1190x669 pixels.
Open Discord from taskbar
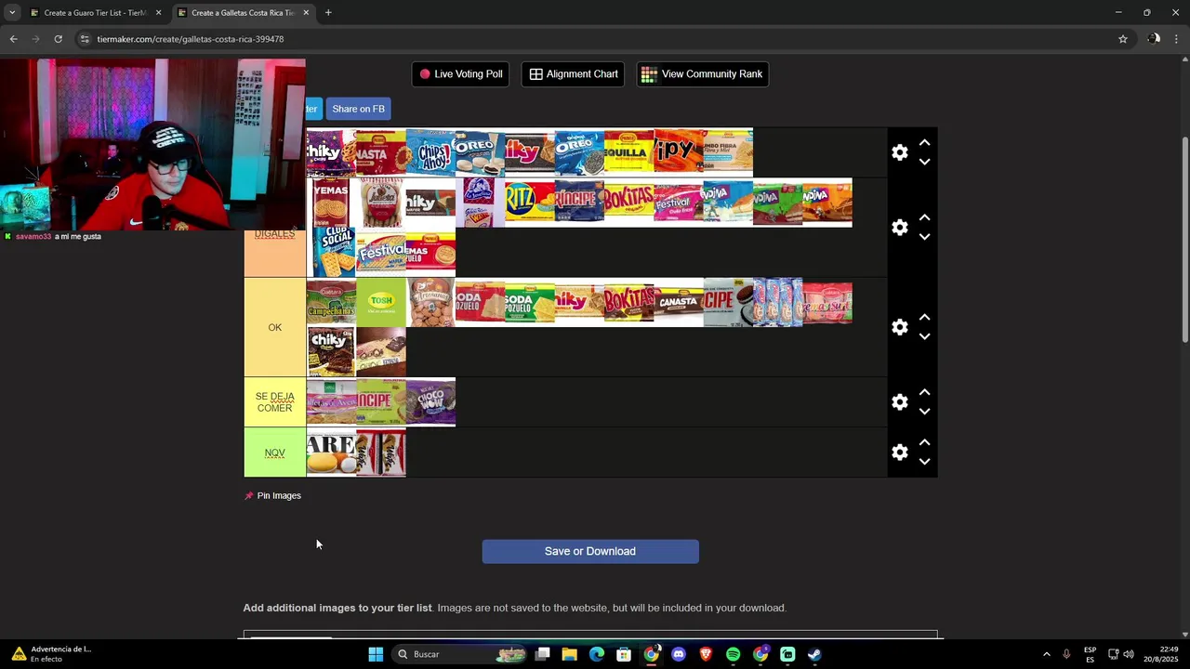coord(679,654)
